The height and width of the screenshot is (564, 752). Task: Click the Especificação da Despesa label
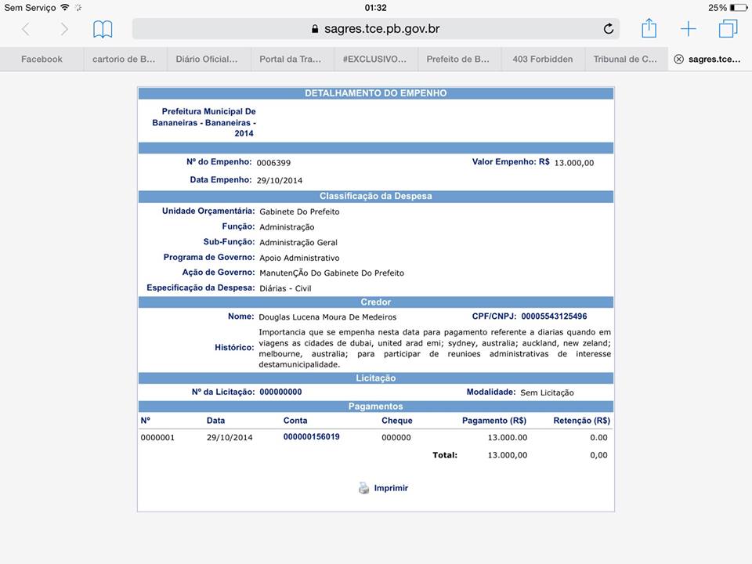tap(201, 287)
